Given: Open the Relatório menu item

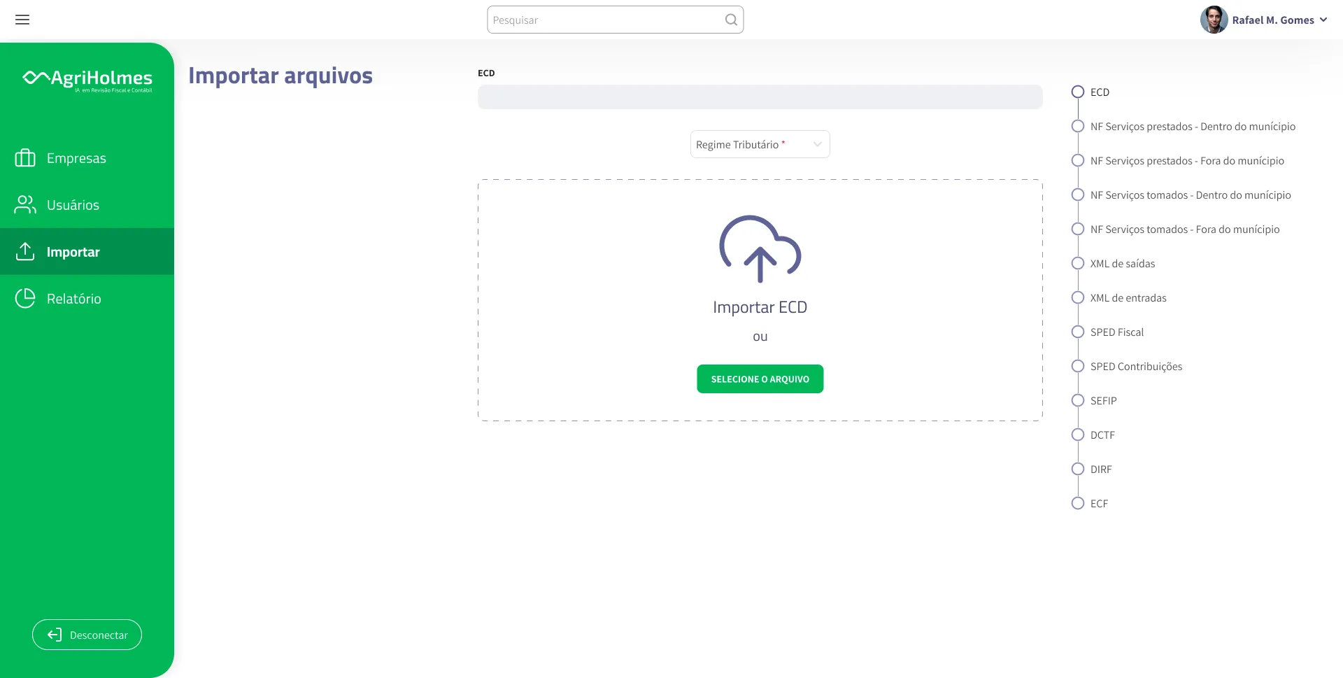Looking at the screenshot, I should (x=87, y=298).
